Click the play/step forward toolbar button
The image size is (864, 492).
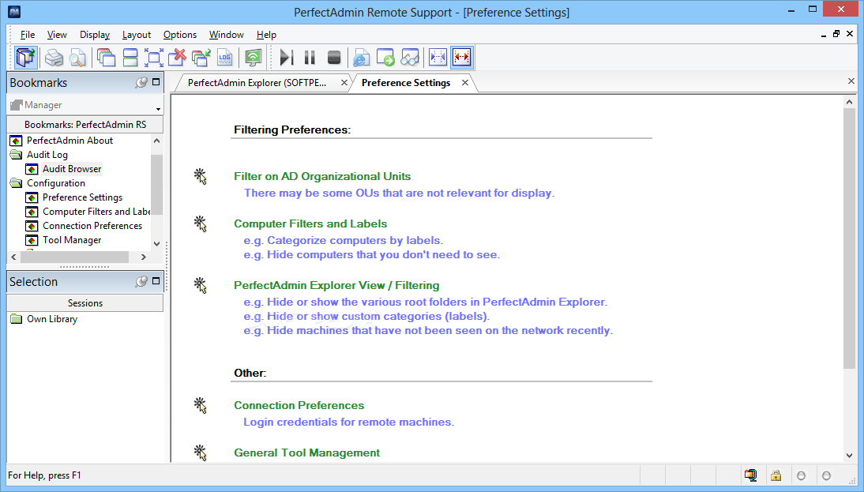286,58
